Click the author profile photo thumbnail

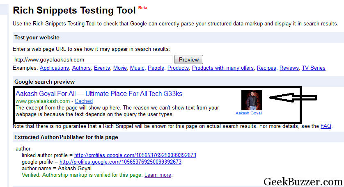251,100
